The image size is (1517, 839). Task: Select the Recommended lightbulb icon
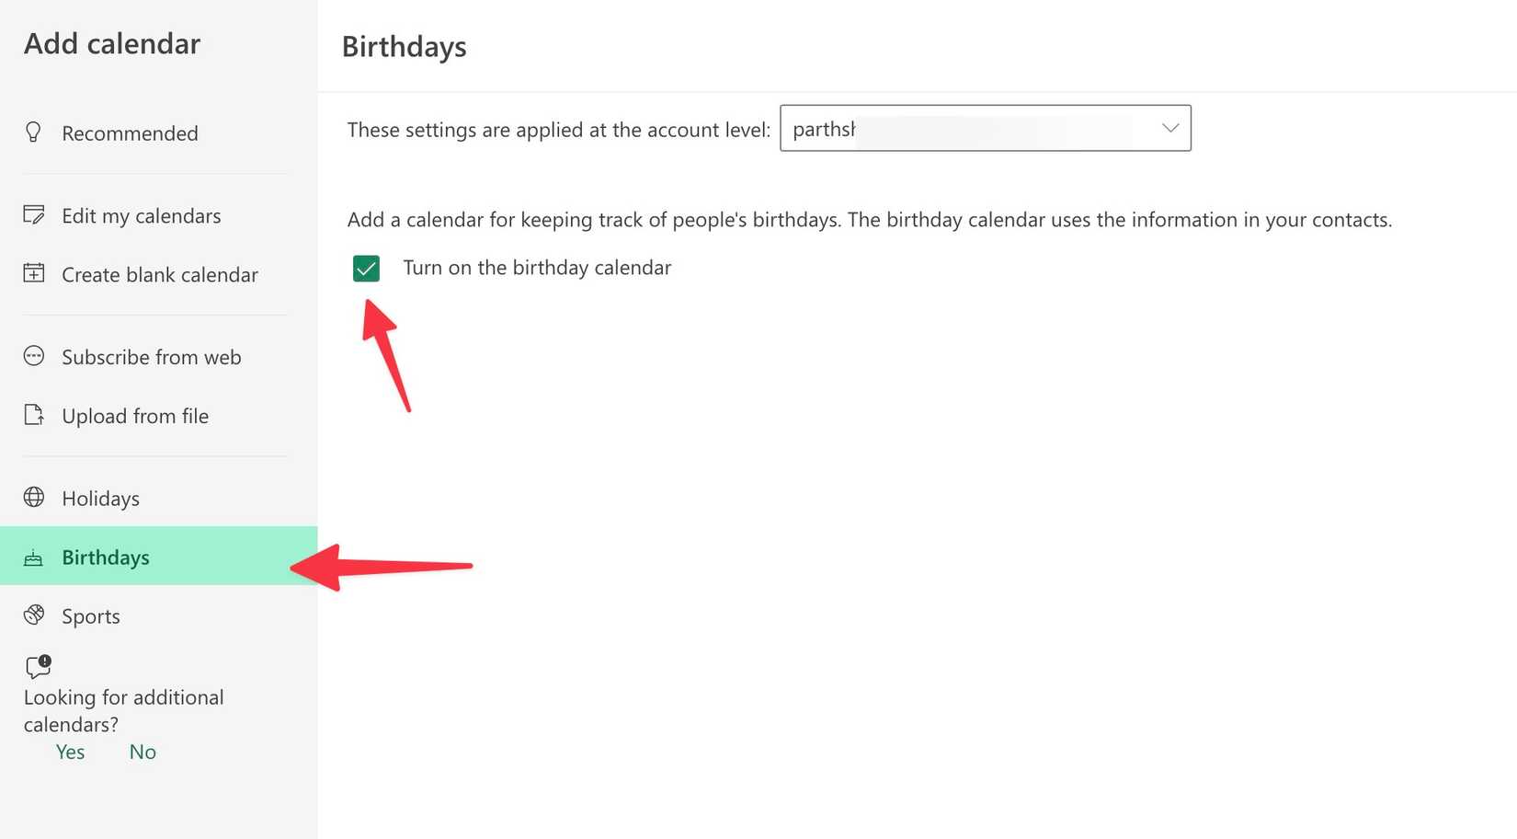(x=33, y=132)
